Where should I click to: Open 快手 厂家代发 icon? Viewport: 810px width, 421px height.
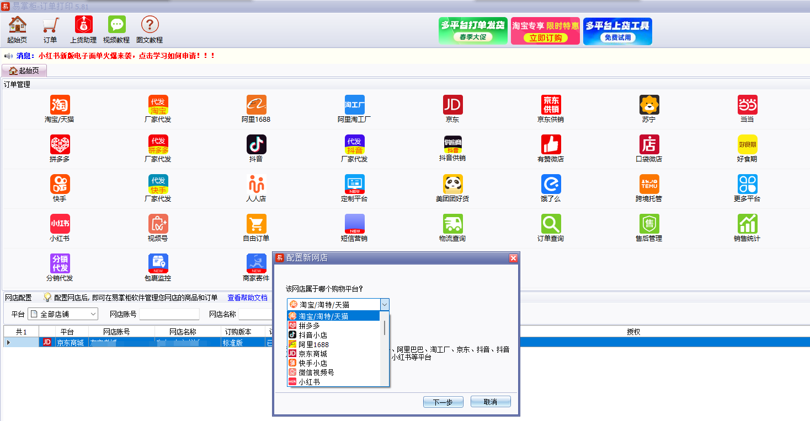(x=158, y=184)
